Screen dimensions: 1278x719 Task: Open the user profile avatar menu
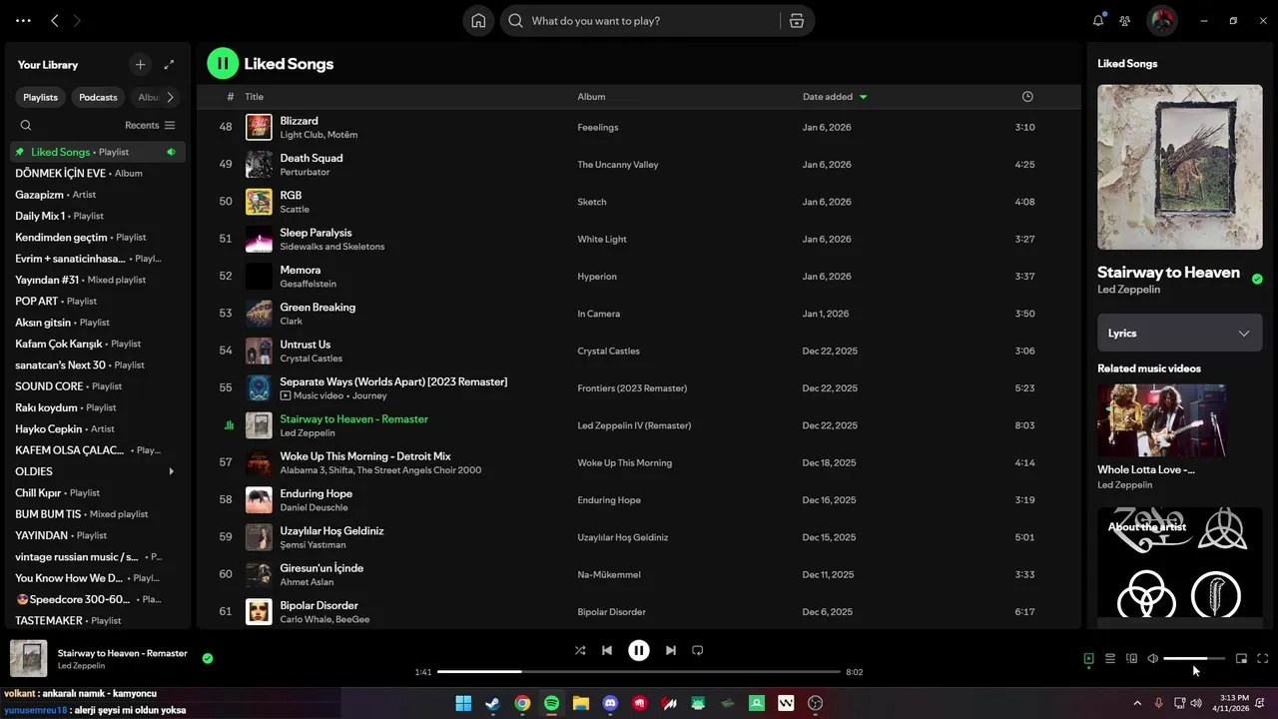[1161, 20]
